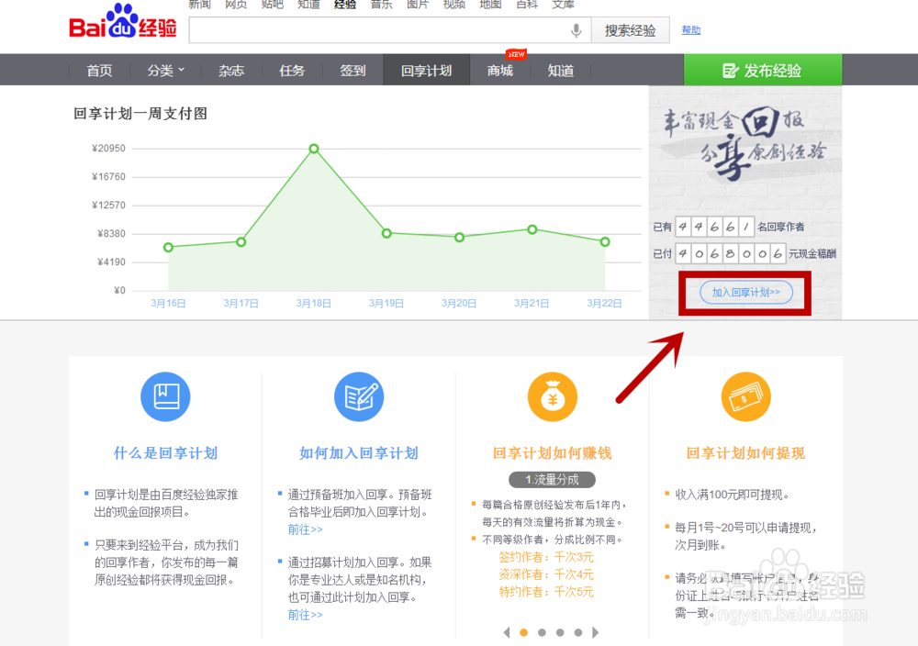Click the carousel right arrow

pos(595,632)
